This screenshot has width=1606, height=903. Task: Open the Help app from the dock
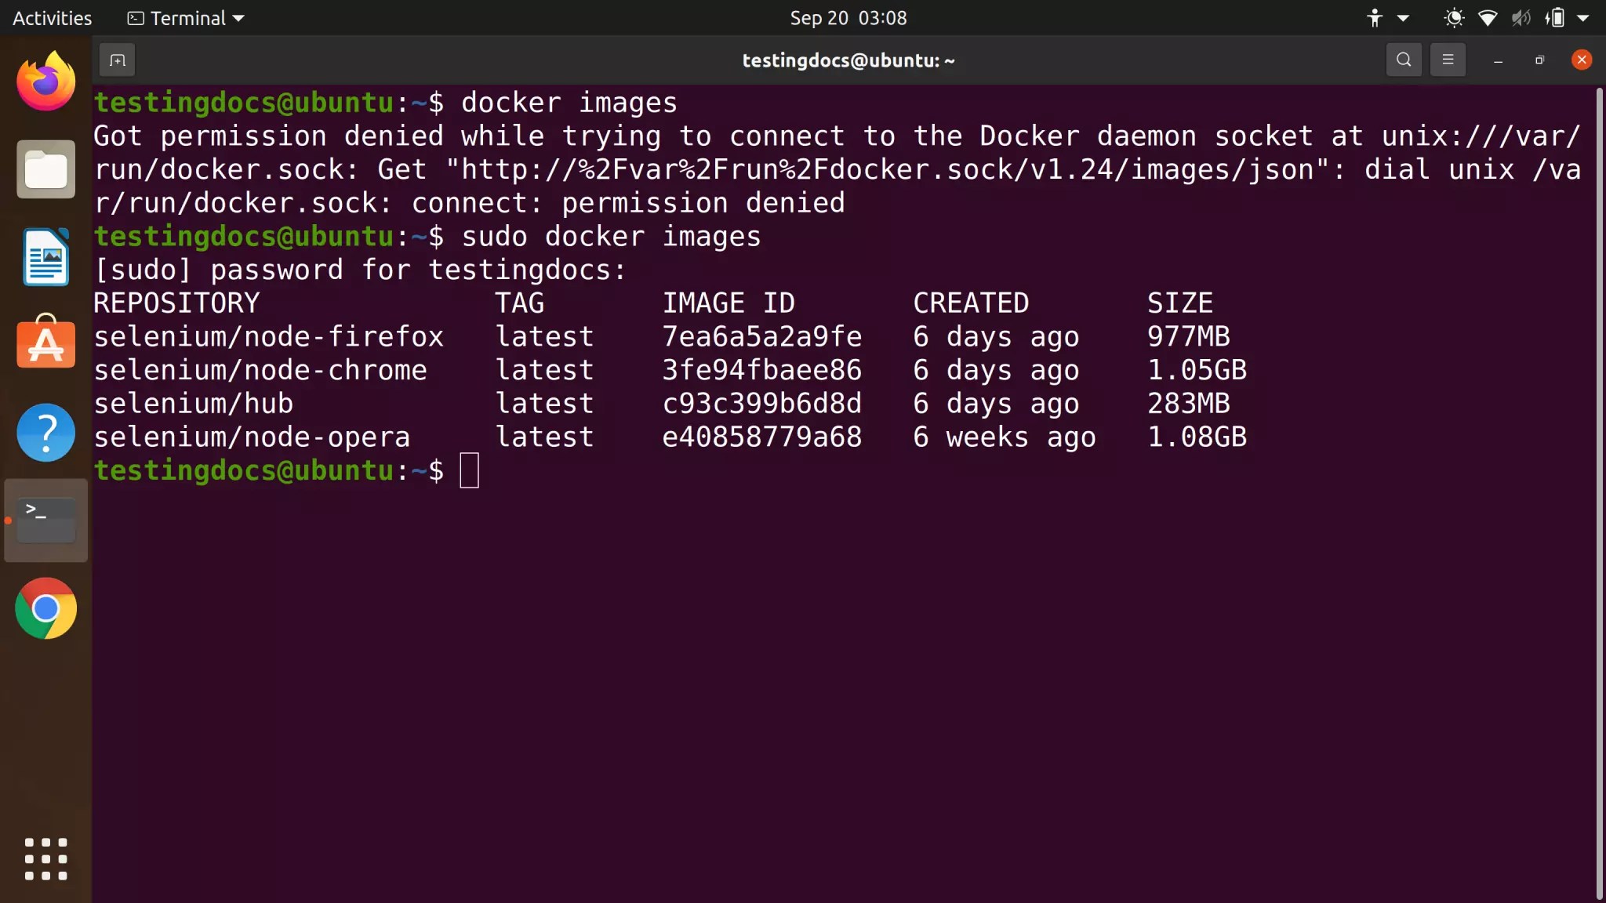tap(45, 432)
